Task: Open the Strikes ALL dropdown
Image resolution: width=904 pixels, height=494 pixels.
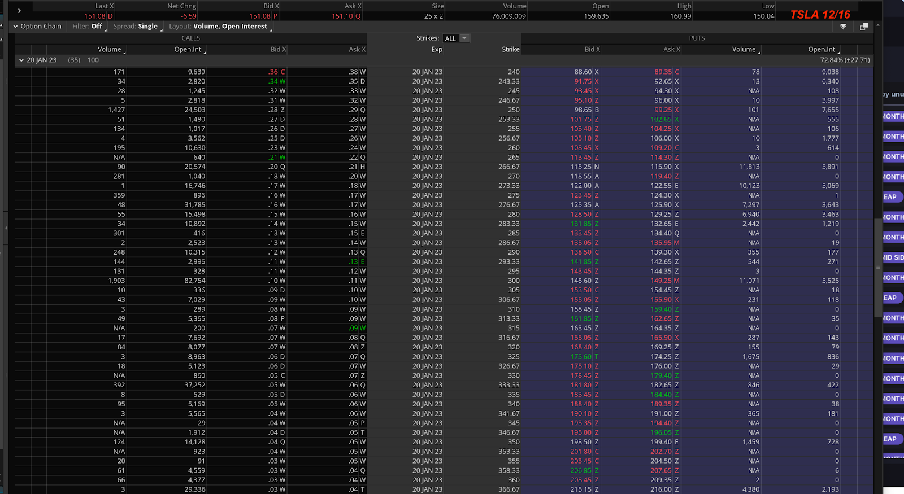Action: [x=457, y=38]
